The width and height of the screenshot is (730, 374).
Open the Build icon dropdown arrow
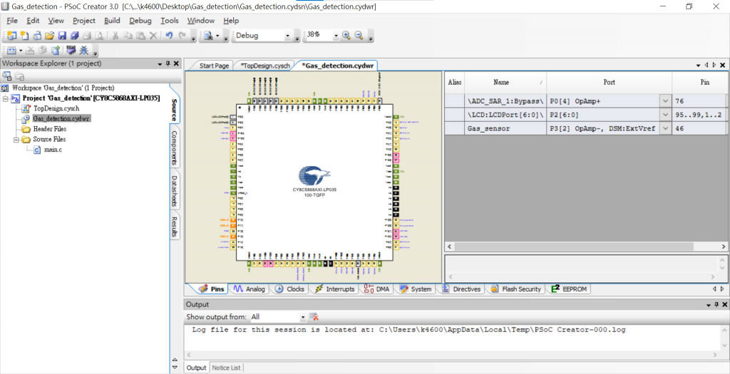[x=21, y=51]
